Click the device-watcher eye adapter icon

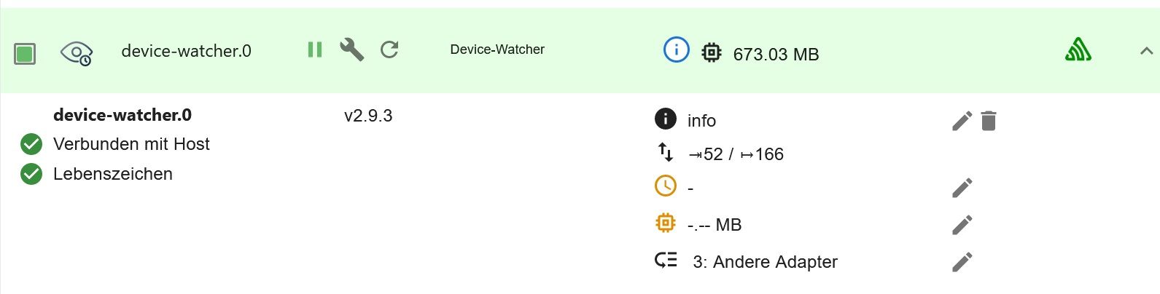point(77,53)
